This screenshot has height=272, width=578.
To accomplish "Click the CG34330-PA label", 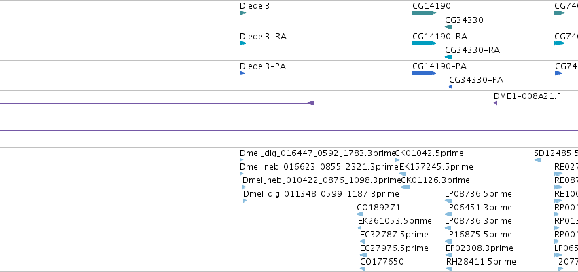I will point(476,80).
